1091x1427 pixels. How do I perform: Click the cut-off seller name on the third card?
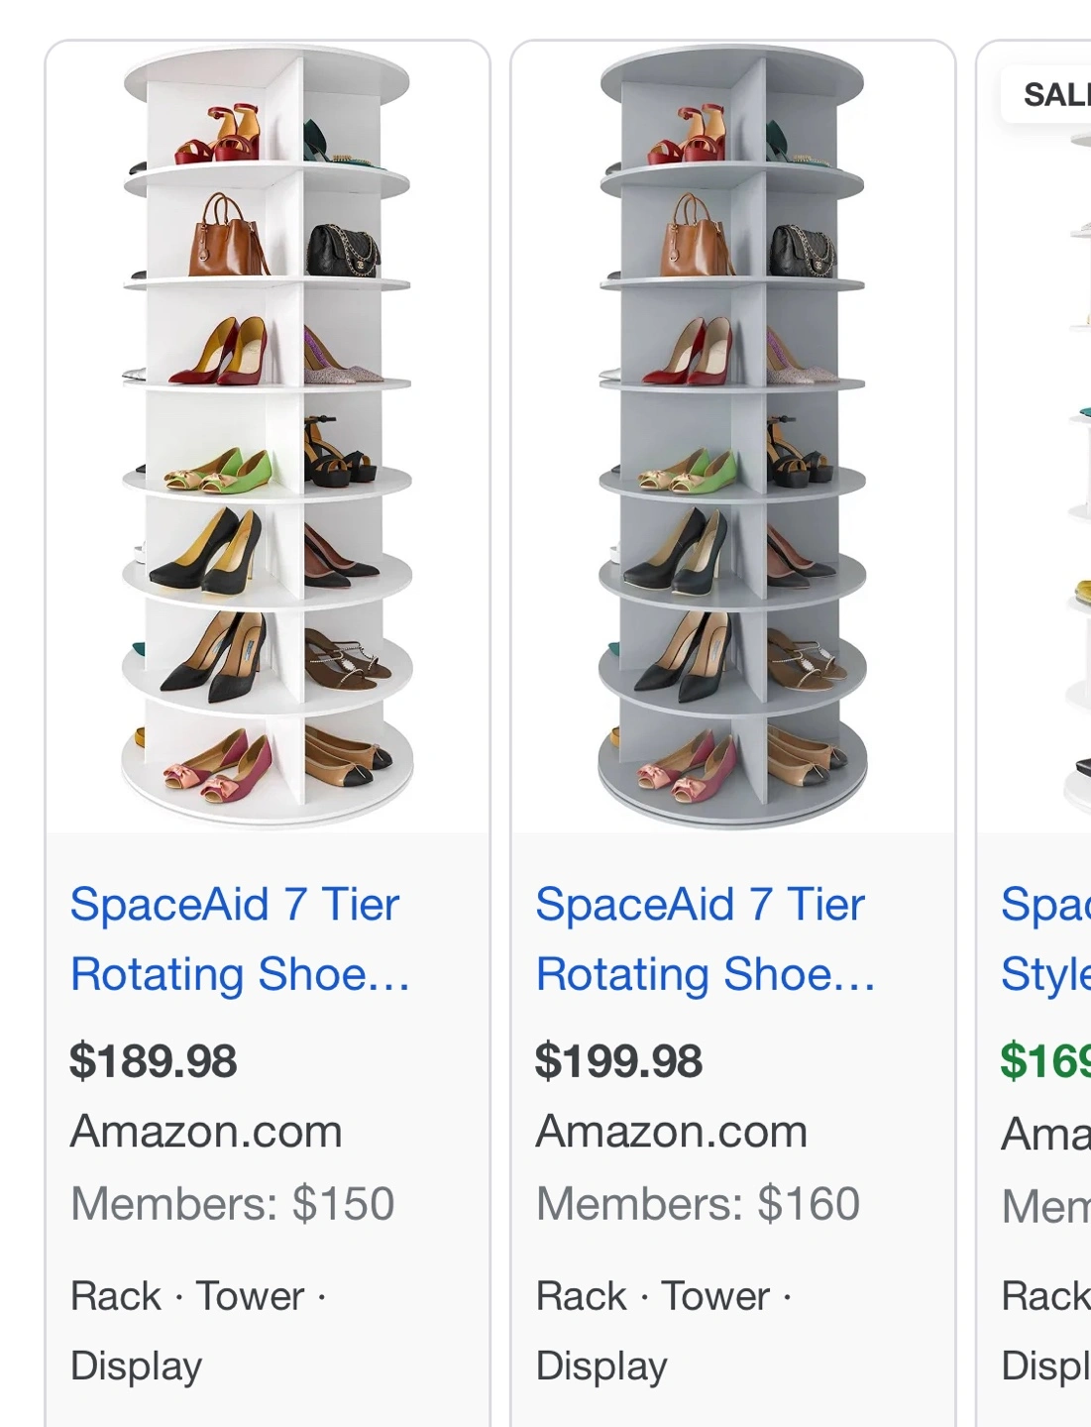tap(1046, 1134)
